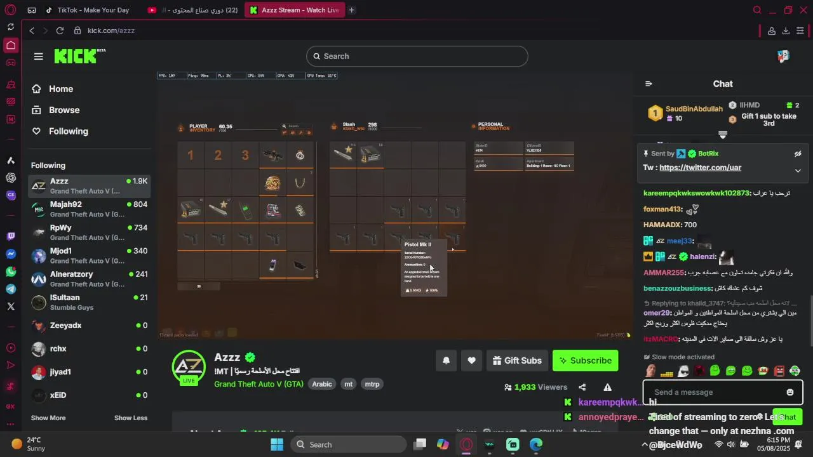Open xEiD channel in Following list
This screenshot has width=813, height=457.
89,395
